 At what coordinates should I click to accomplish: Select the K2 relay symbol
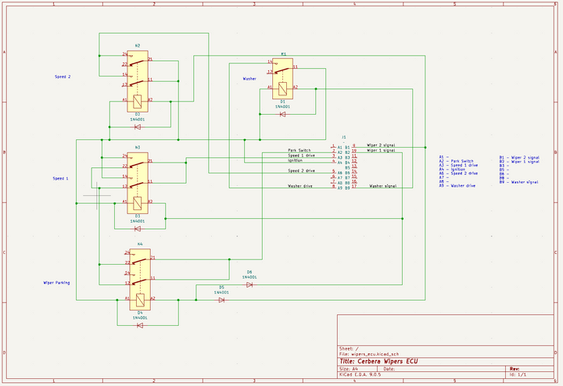point(138,78)
